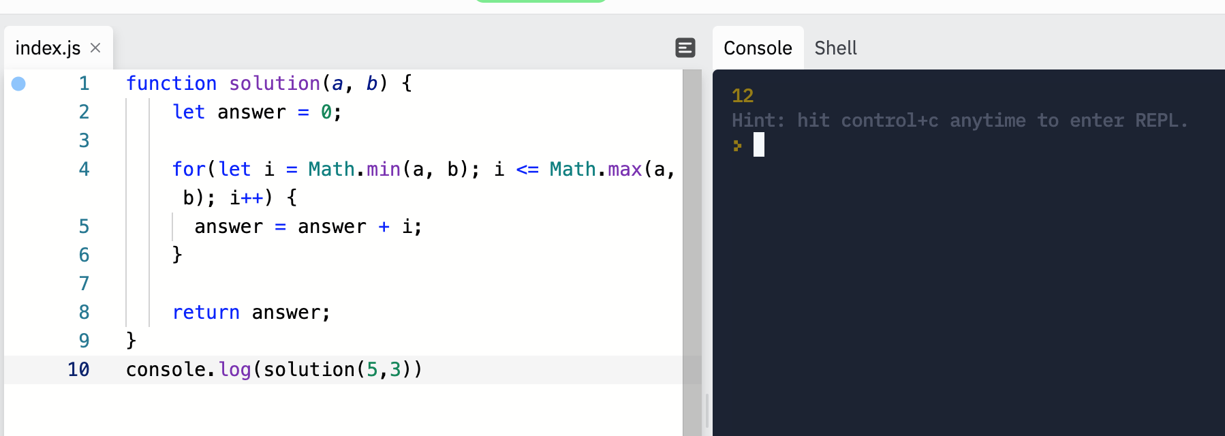Click Math.max in the for loop
Viewport: 1225px width, 436px height.
point(596,169)
